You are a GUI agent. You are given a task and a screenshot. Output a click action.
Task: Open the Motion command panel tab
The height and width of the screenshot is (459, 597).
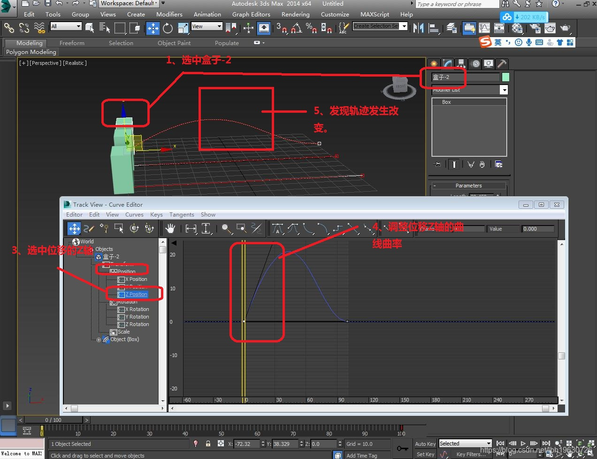point(475,63)
